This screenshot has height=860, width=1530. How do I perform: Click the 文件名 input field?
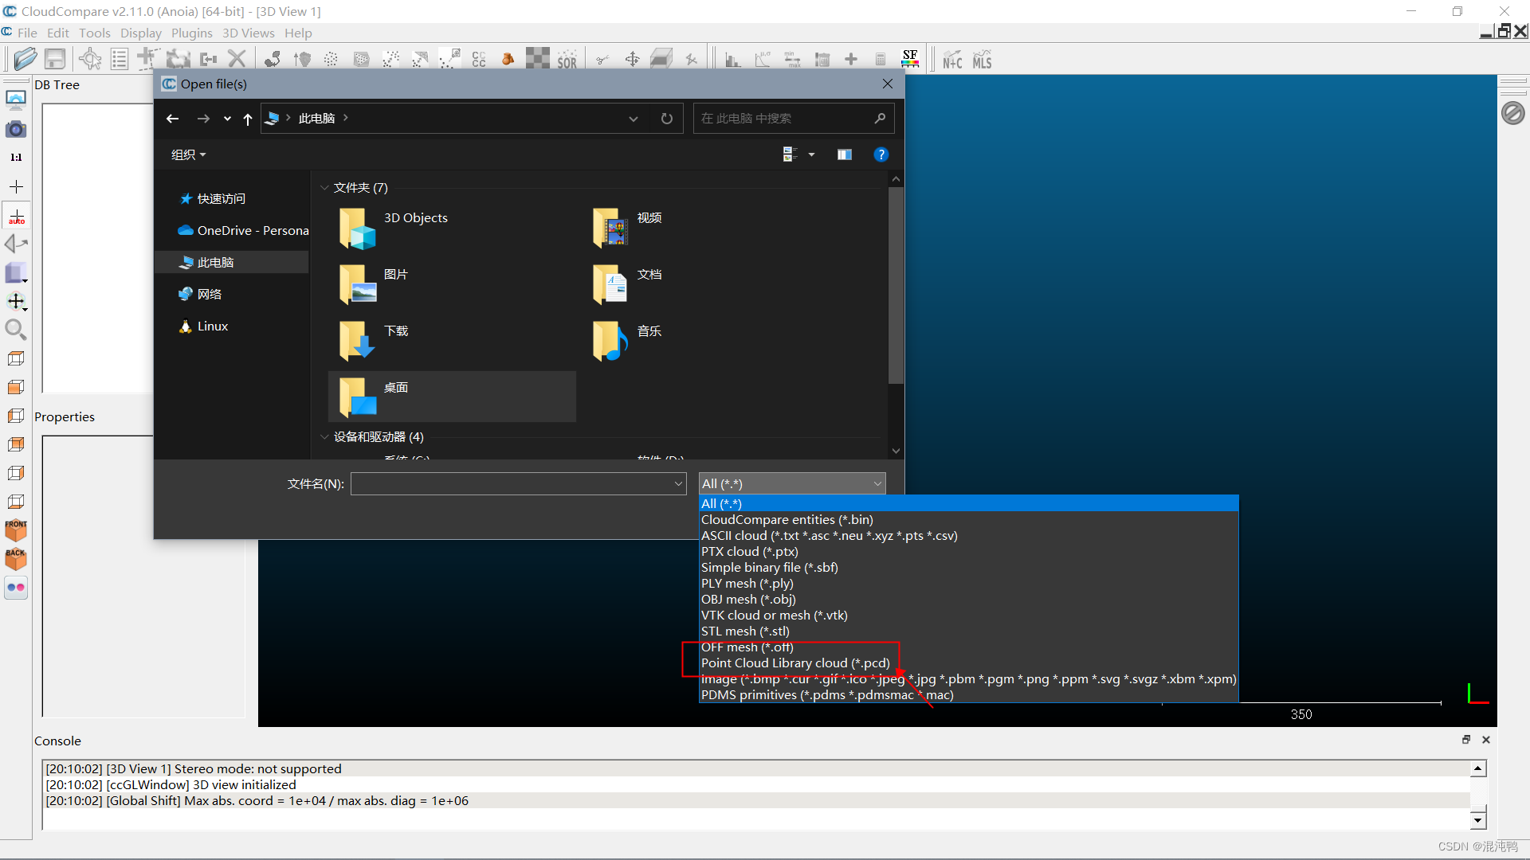point(511,483)
